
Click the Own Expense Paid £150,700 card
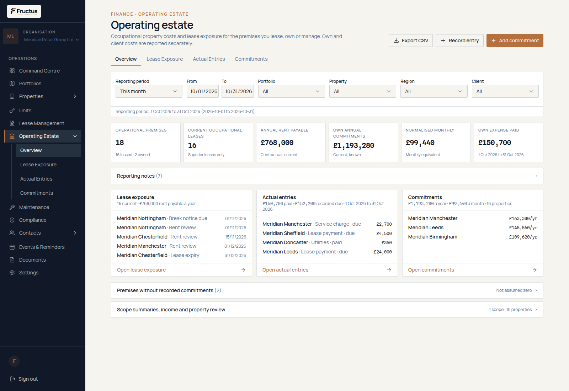coord(509,142)
